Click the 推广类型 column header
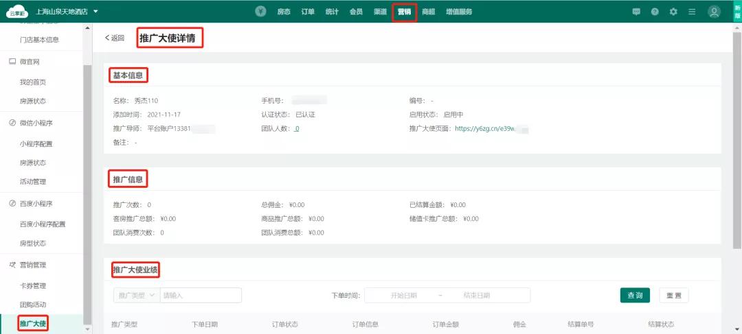The image size is (742, 334). pos(124,324)
